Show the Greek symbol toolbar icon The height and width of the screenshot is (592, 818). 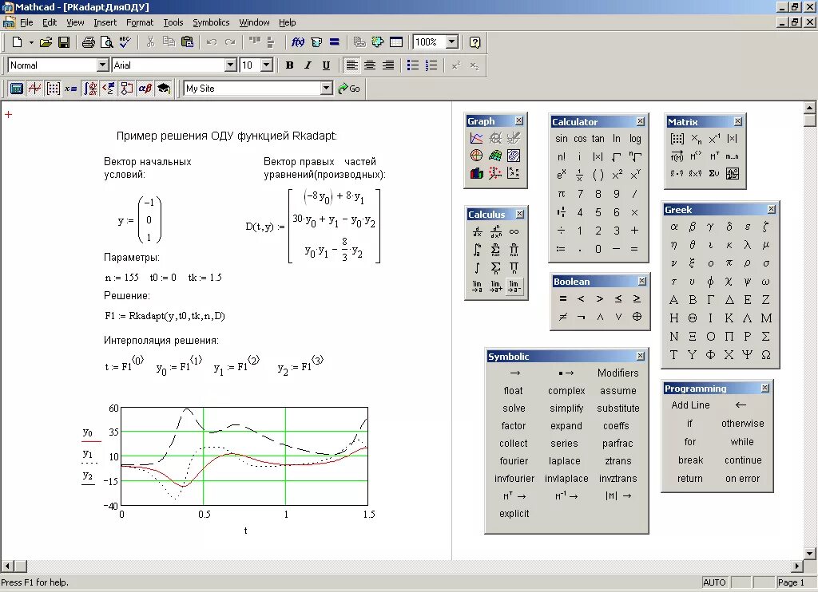145,89
